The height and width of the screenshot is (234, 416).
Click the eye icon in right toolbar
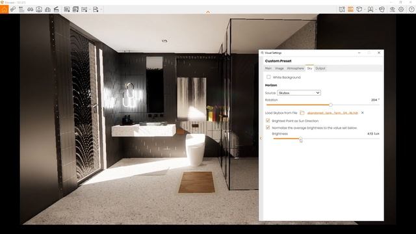[392, 10]
